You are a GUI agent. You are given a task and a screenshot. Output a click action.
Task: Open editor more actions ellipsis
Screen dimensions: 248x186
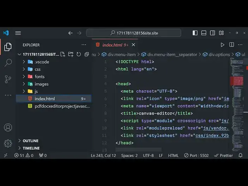tap(240, 45)
